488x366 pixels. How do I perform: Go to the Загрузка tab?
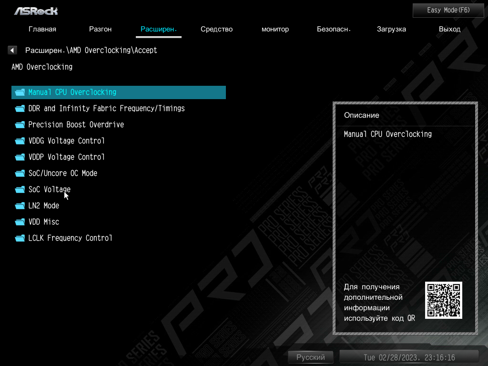pyautogui.click(x=392, y=29)
